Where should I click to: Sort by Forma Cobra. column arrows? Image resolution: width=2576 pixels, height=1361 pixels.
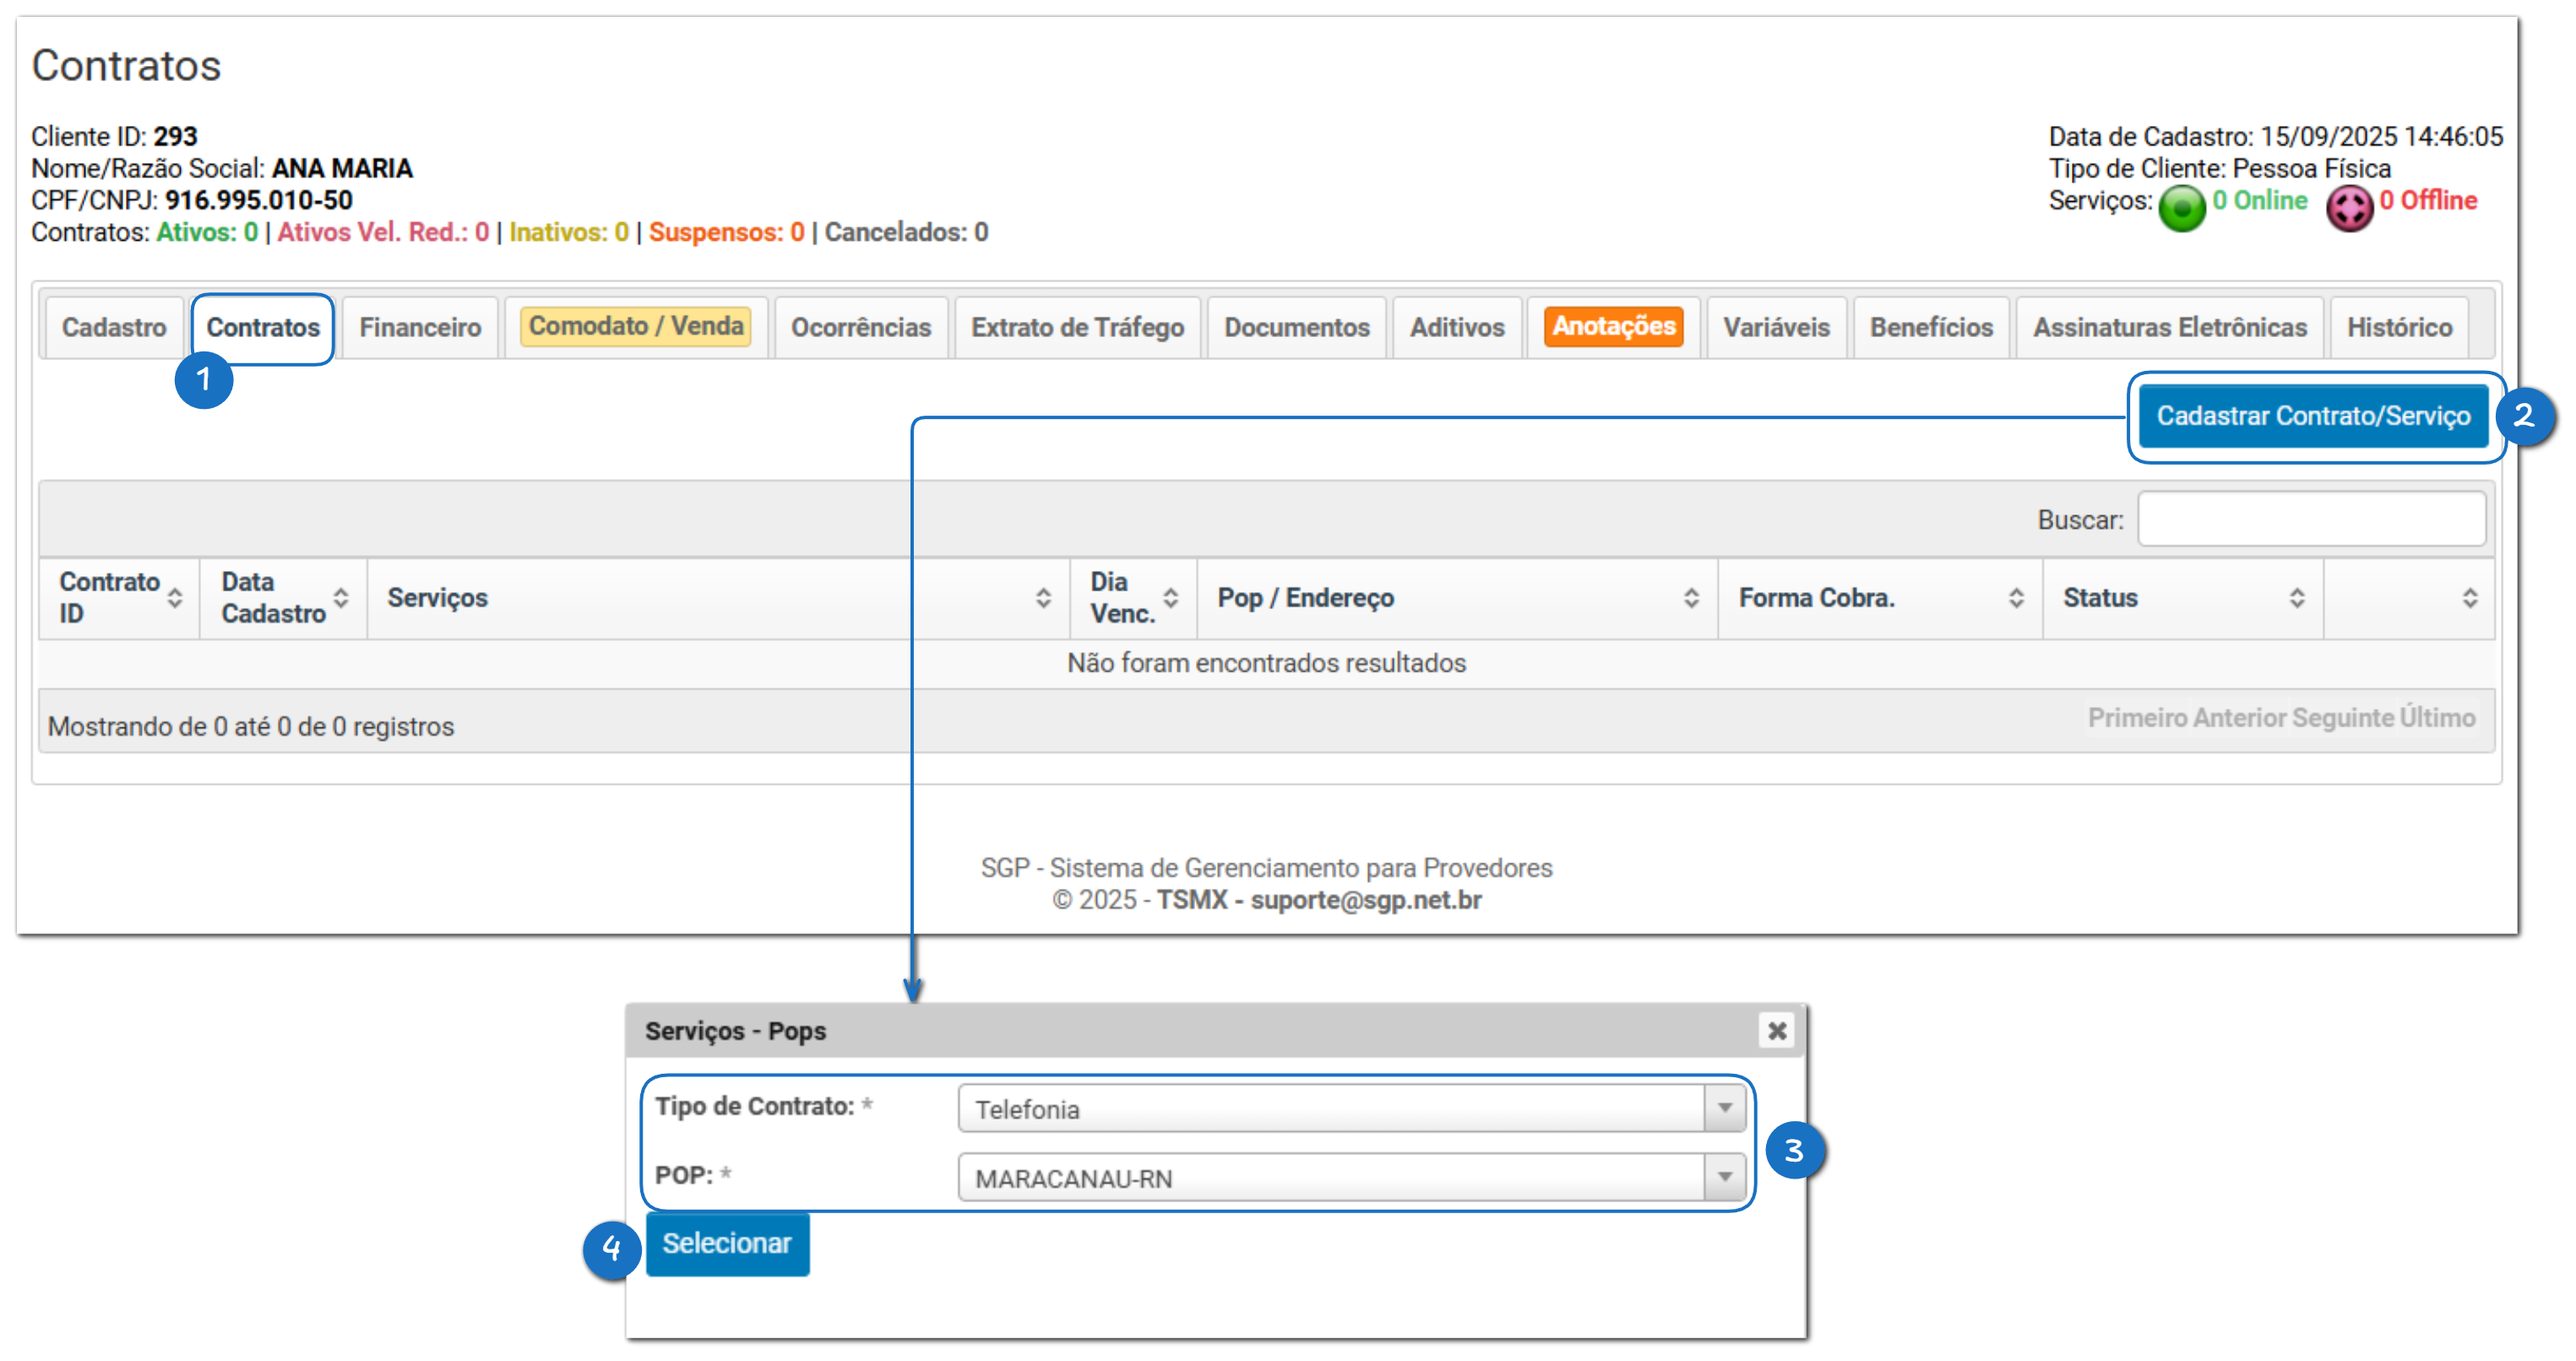click(2016, 598)
